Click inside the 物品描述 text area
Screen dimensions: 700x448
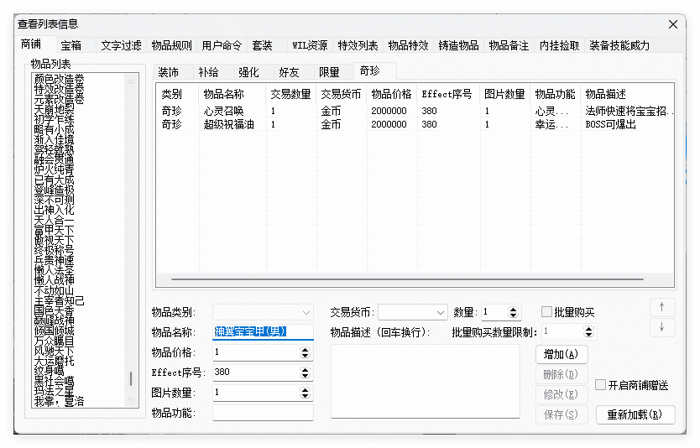click(426, 382)
